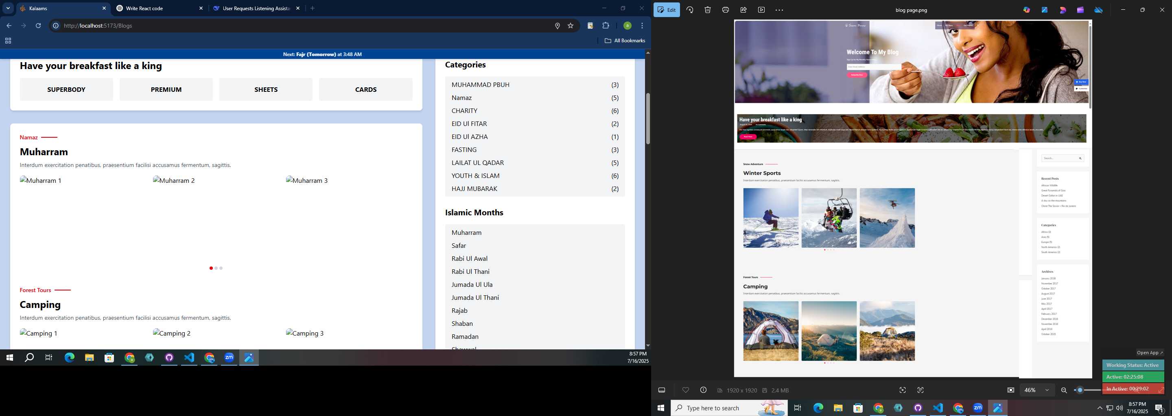Click the OneDrive cloud icon in Photos
The width and height of the screenshot is (1172, 416).
[1098, 10]
